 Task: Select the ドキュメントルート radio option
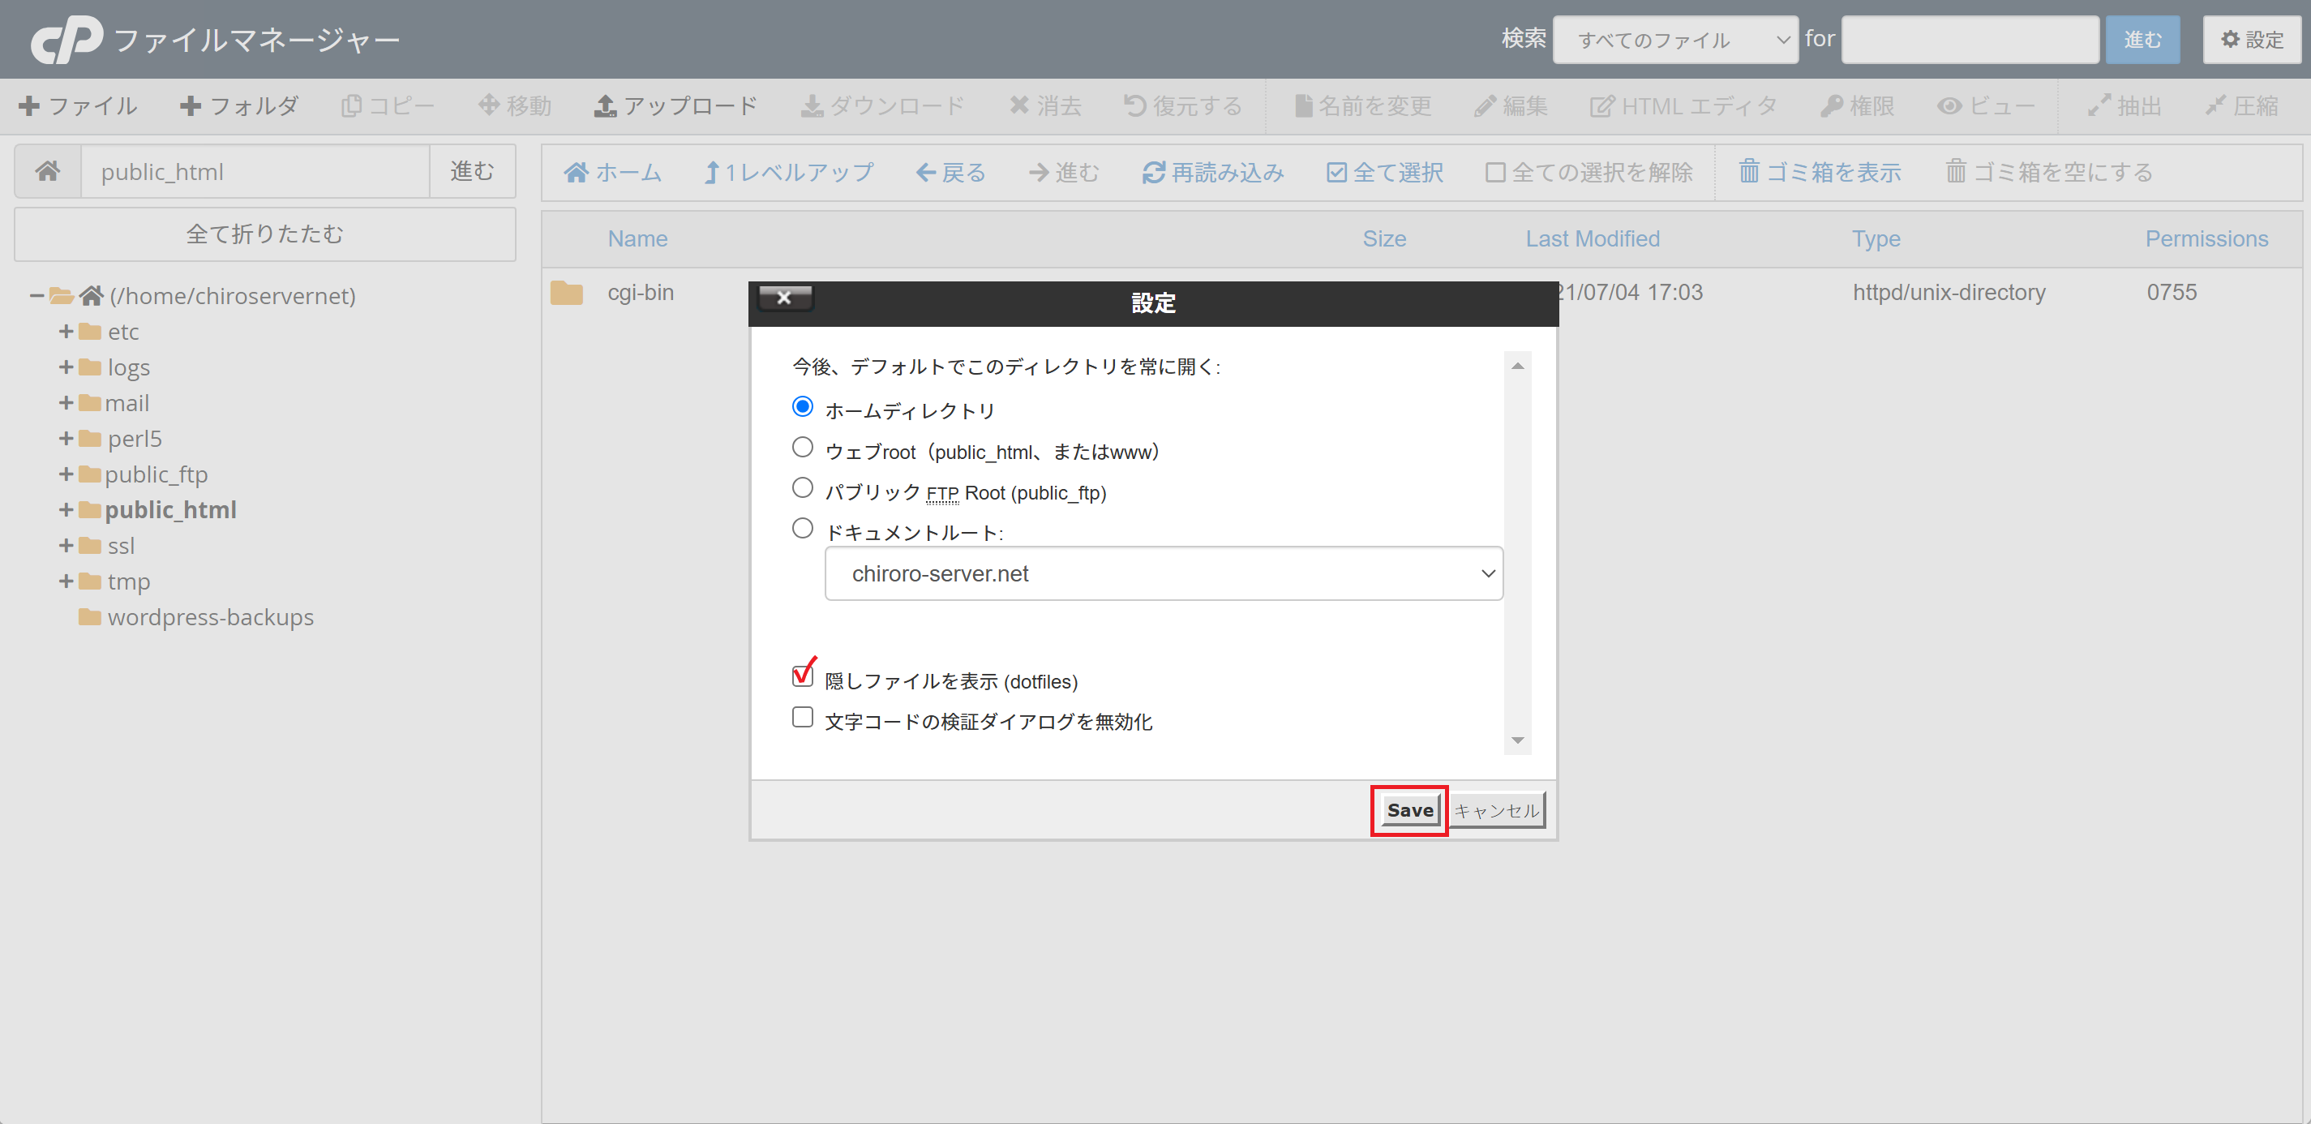pos(802,529)
